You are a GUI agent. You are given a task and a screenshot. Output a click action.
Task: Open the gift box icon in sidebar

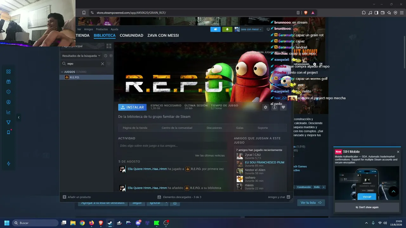(x=9, y=82)
